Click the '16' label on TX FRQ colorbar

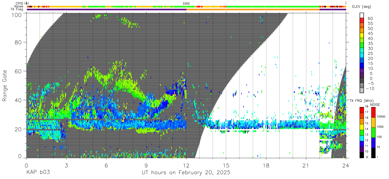[x=367, y=118]
